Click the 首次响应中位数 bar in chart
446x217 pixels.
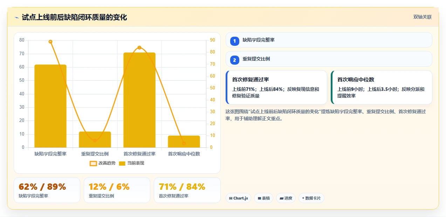[184, 142]
